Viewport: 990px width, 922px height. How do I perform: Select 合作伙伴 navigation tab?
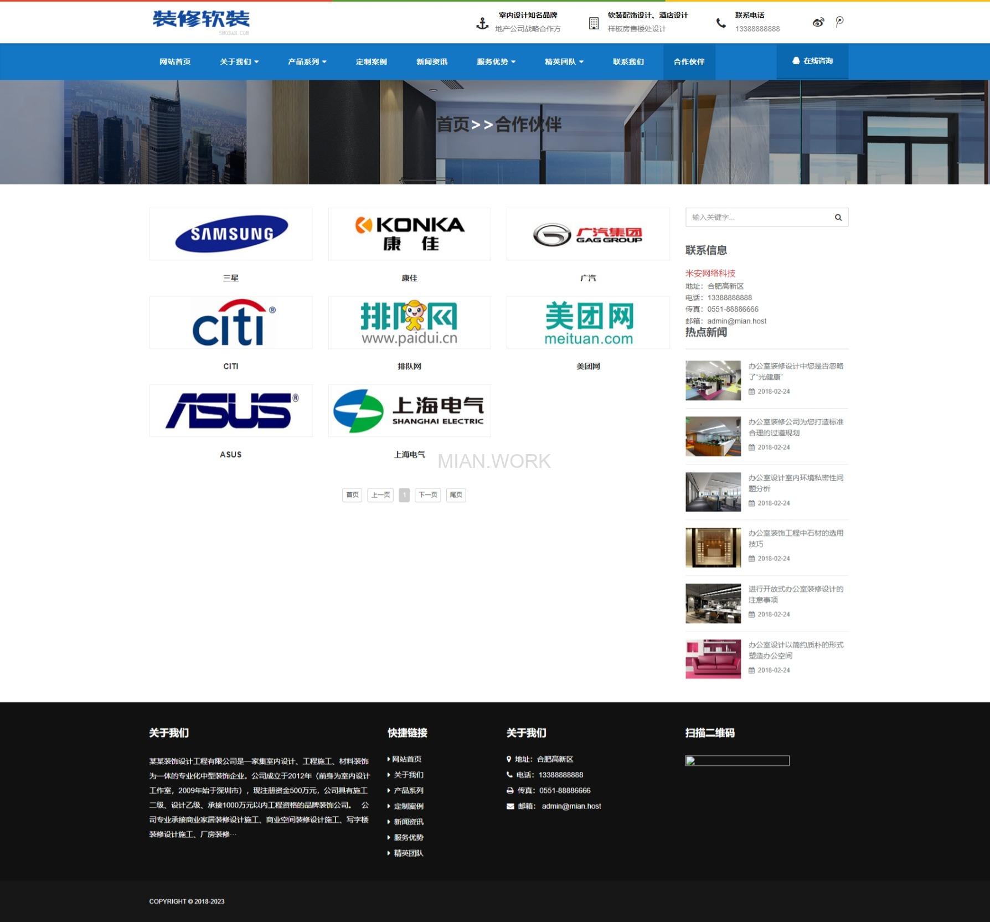(x=689, y=61)
